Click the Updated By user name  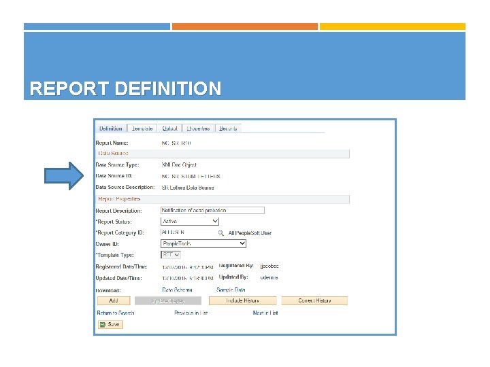269,277
